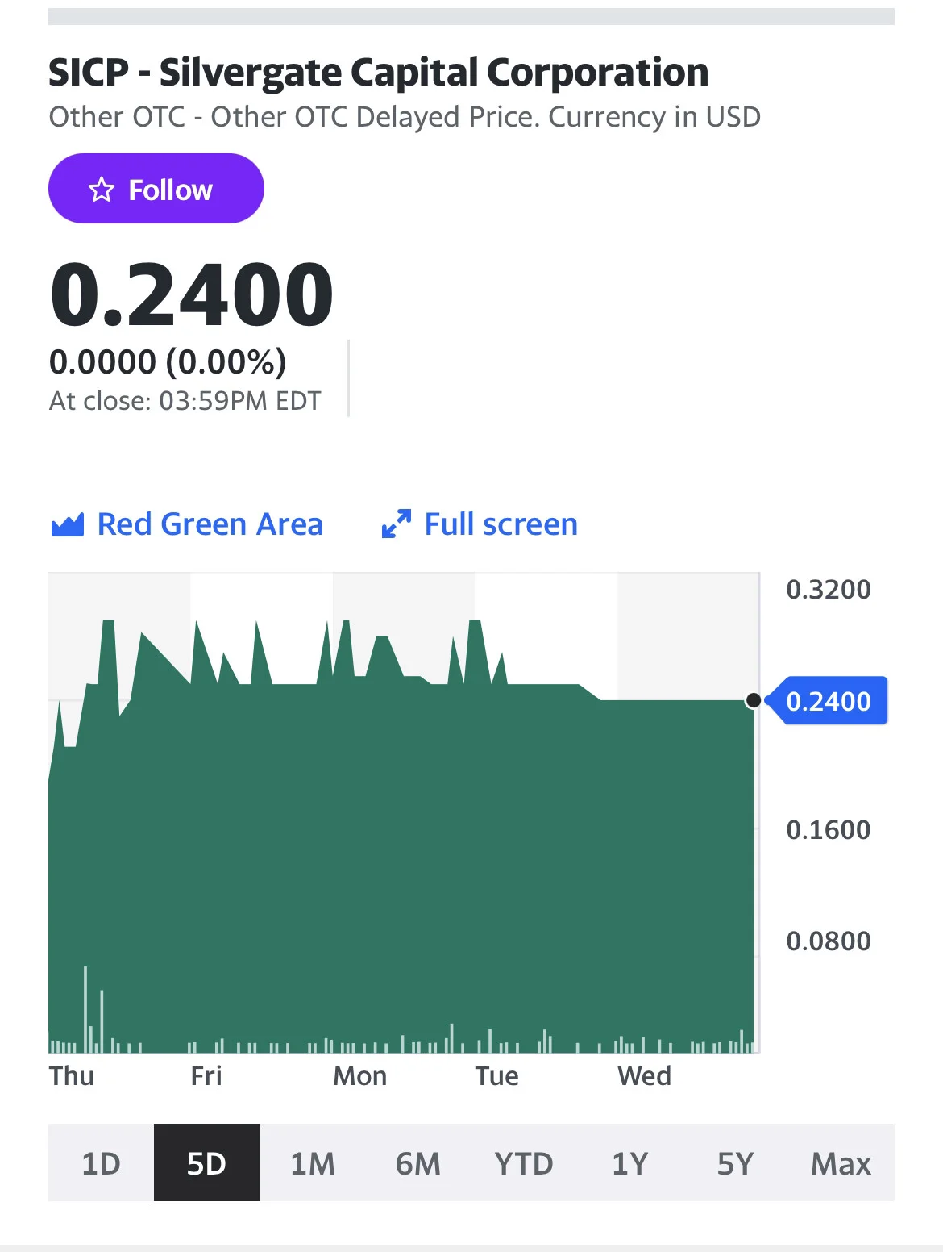Click the 0.0800 axis label
Image resolution: width=943 pixels, height=1252 pixels.
(829, 941)
